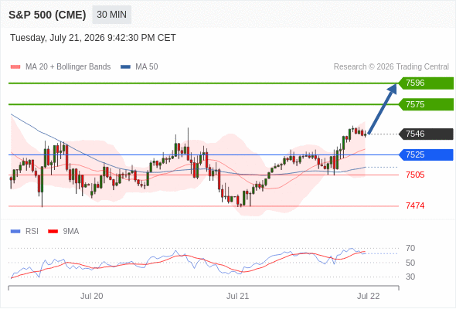Toggle the MA 20 + Bollinger Bands legend label

tap(68, 67)
